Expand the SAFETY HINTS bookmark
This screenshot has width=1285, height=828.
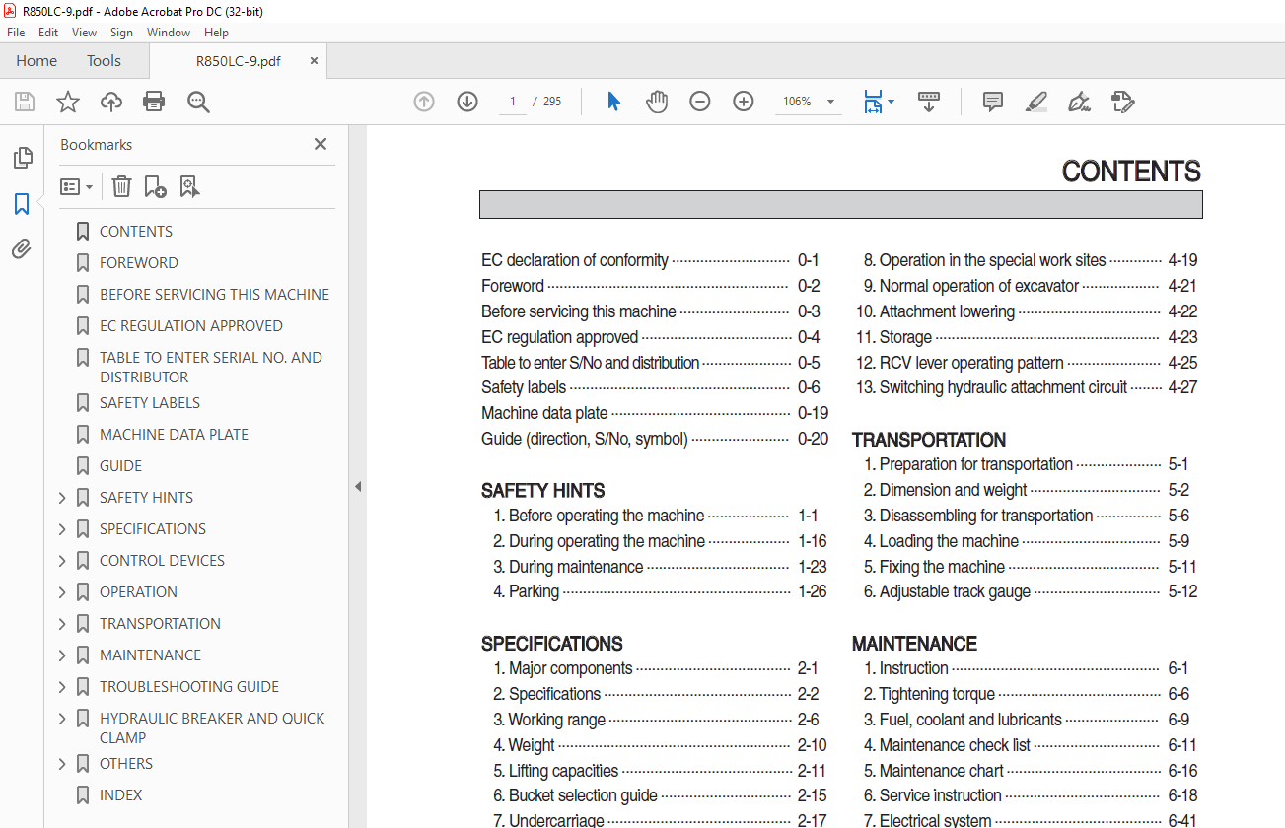click(x=63, y=498)
